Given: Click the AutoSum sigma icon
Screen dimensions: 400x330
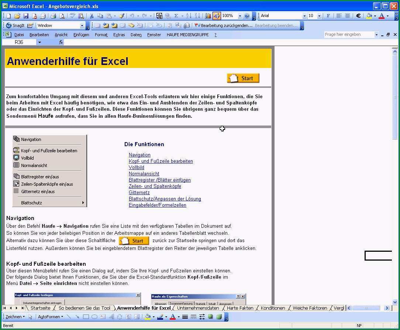Looking at the screenshot, I should coord(176,16).
